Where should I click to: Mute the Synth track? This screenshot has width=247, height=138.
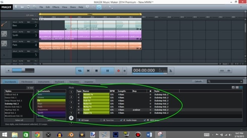21,32
